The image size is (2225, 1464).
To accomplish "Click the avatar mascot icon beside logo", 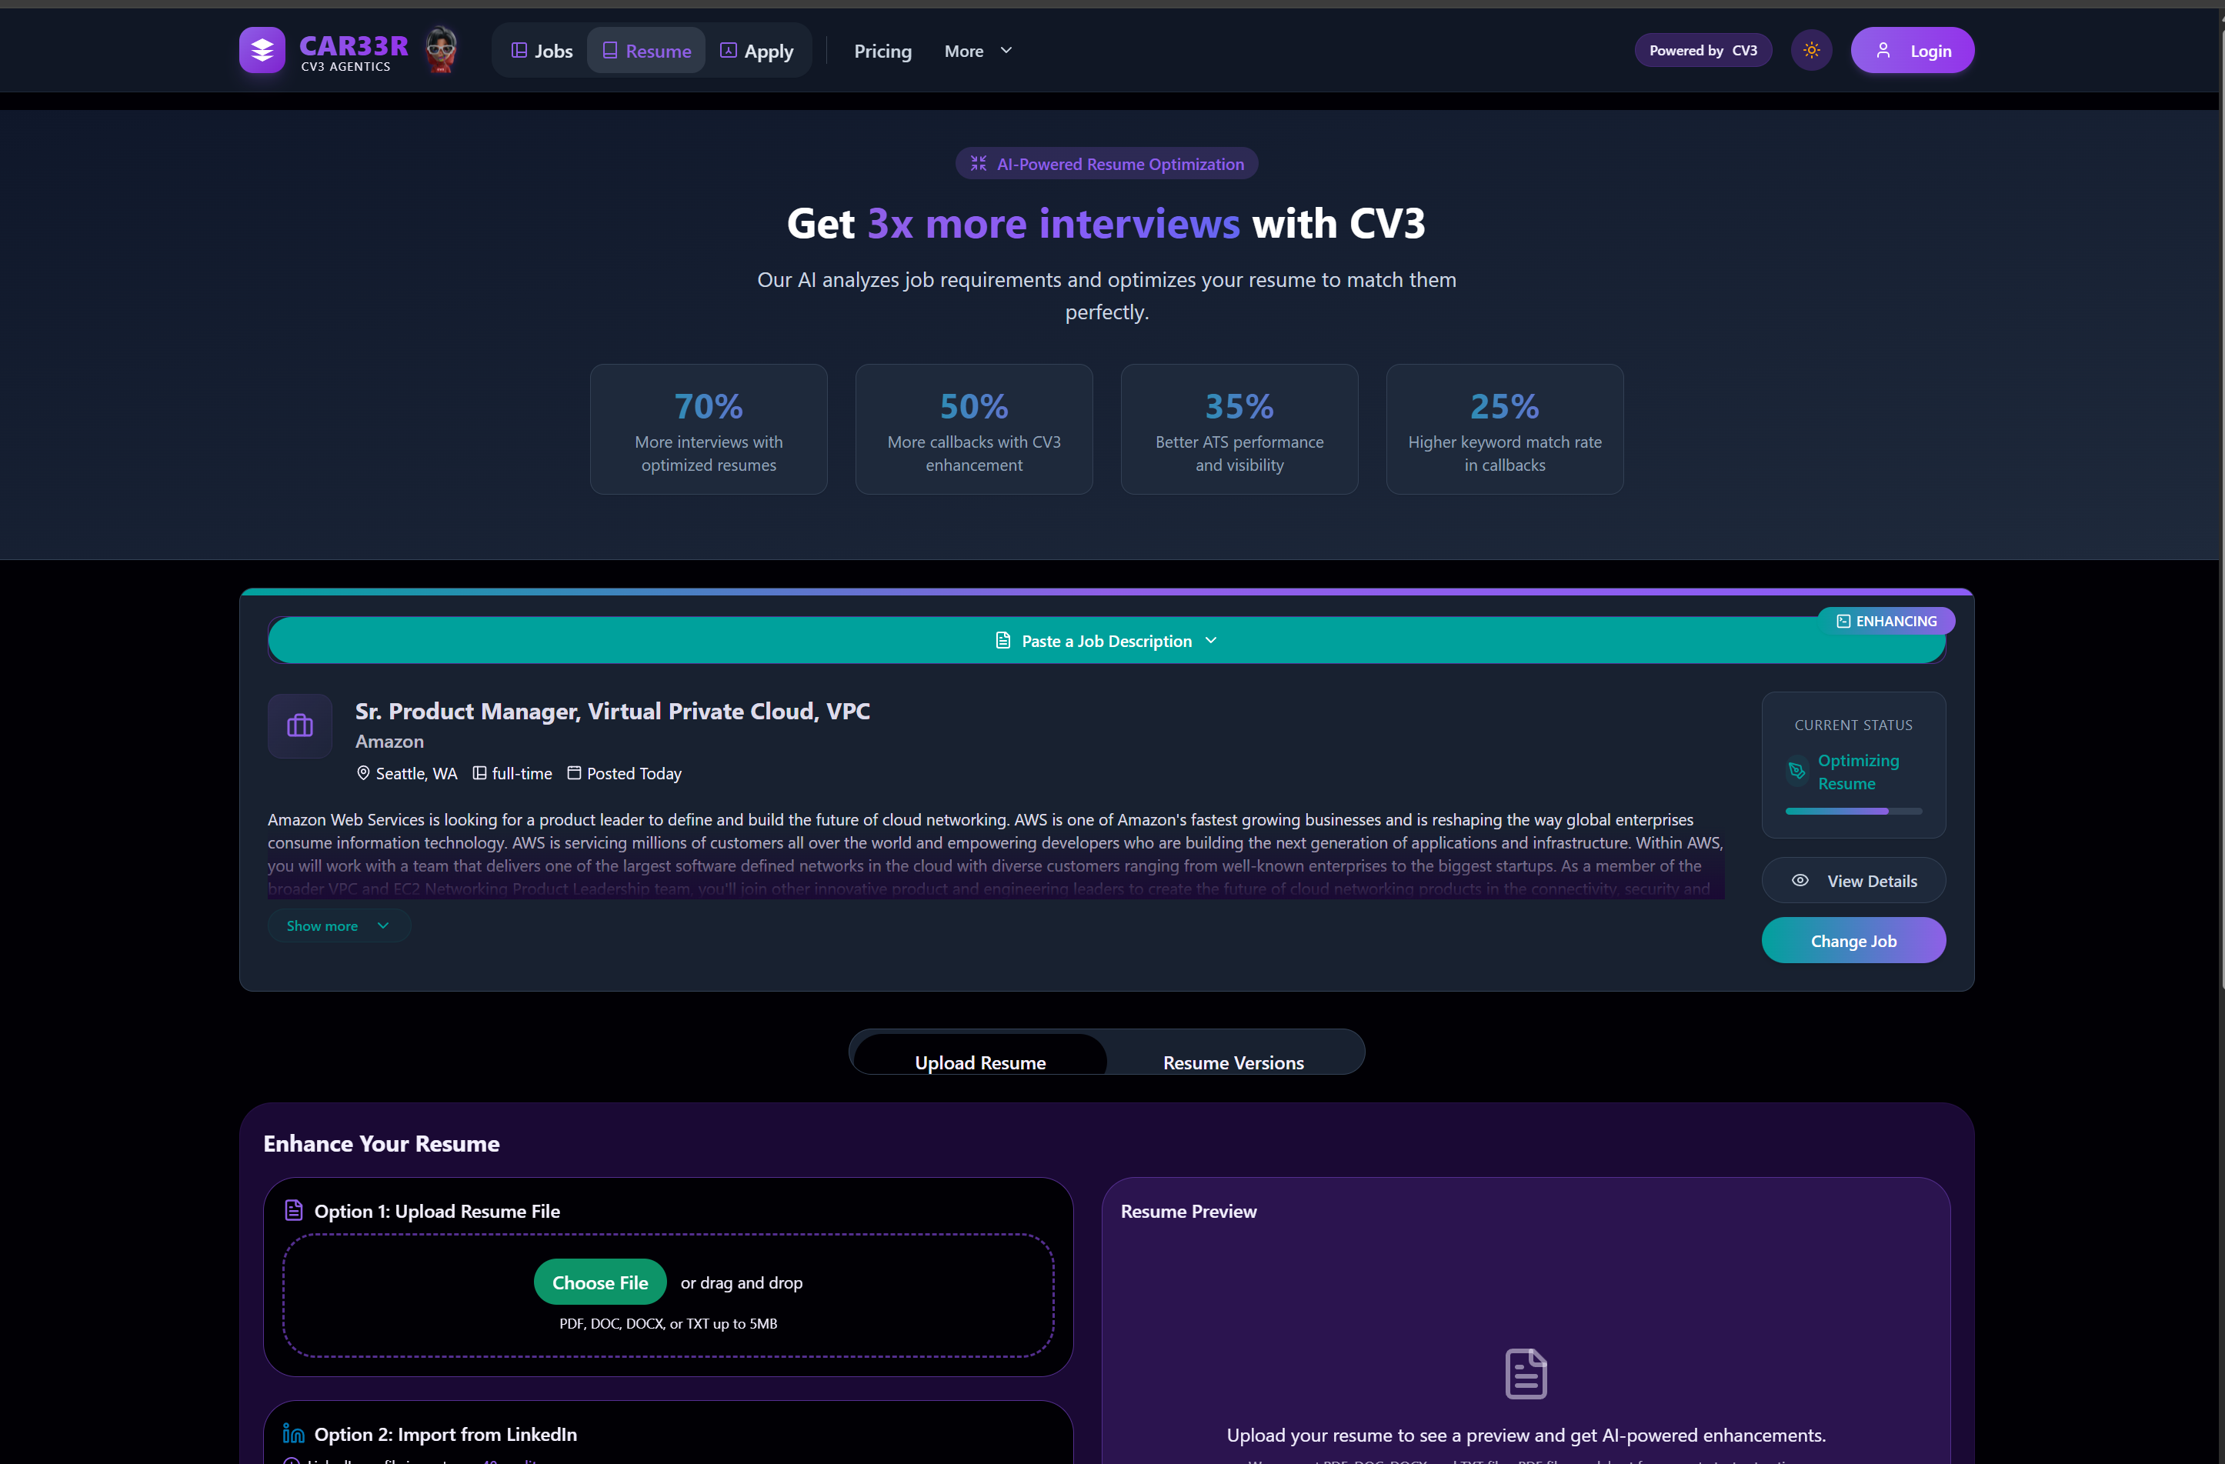I will click(x=440, y=49).
